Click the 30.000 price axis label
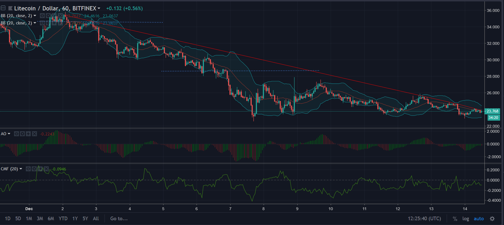504x225 pixels. [493, 60]
